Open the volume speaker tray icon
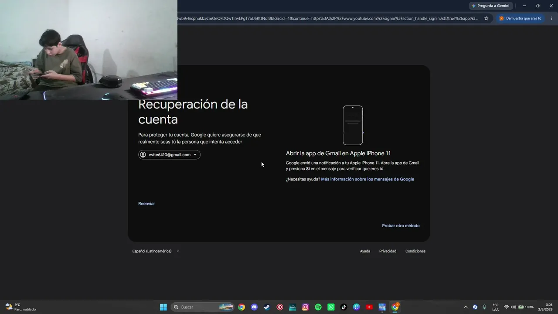Screen dimensions: 558x314 pyautogui.click(x=514, y=307)
